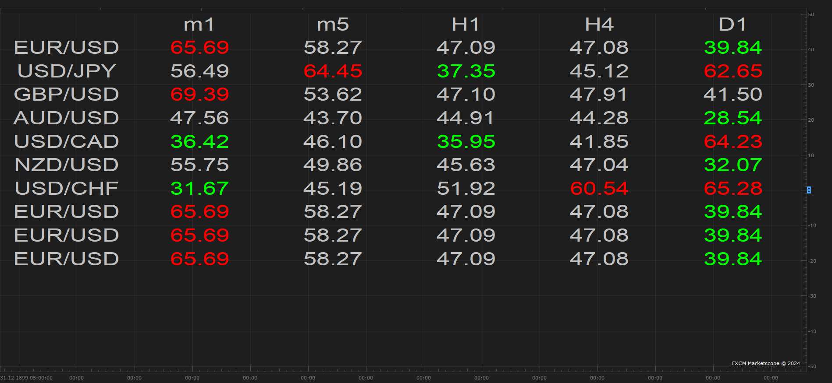Select AUD/USD H4 value 44.28
Viewport: 832px width, 383px height.
(x=599, y=118)
